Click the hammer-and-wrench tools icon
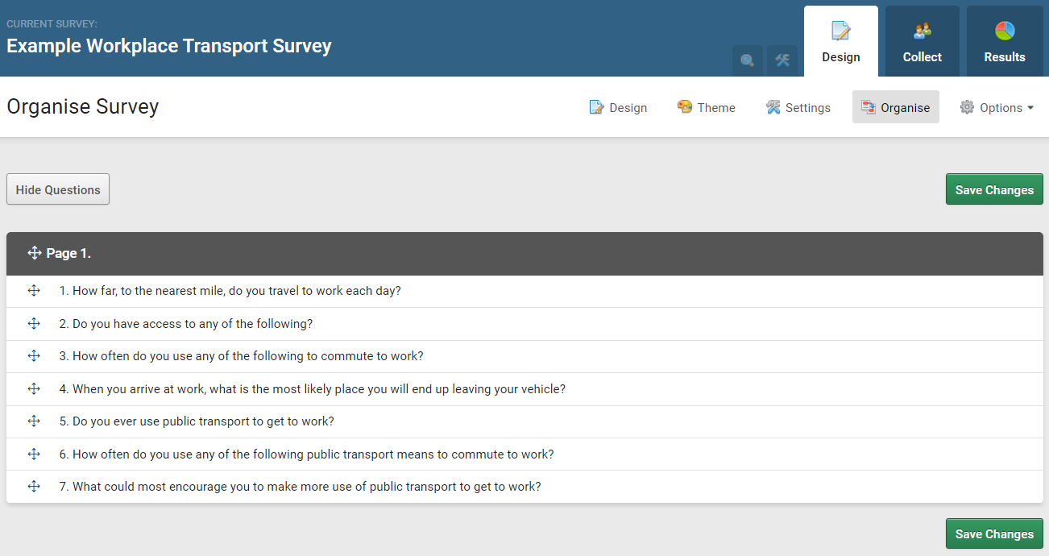The height and width of the screenshot is (556, 1049). [x=781, y=60]
